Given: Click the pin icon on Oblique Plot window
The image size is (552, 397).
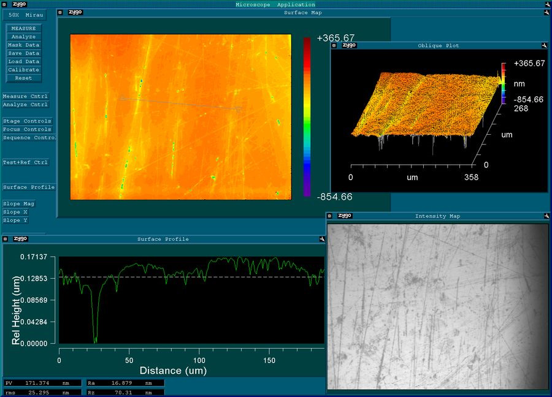Looking at the screenshot, I should [x=544, y=45].
